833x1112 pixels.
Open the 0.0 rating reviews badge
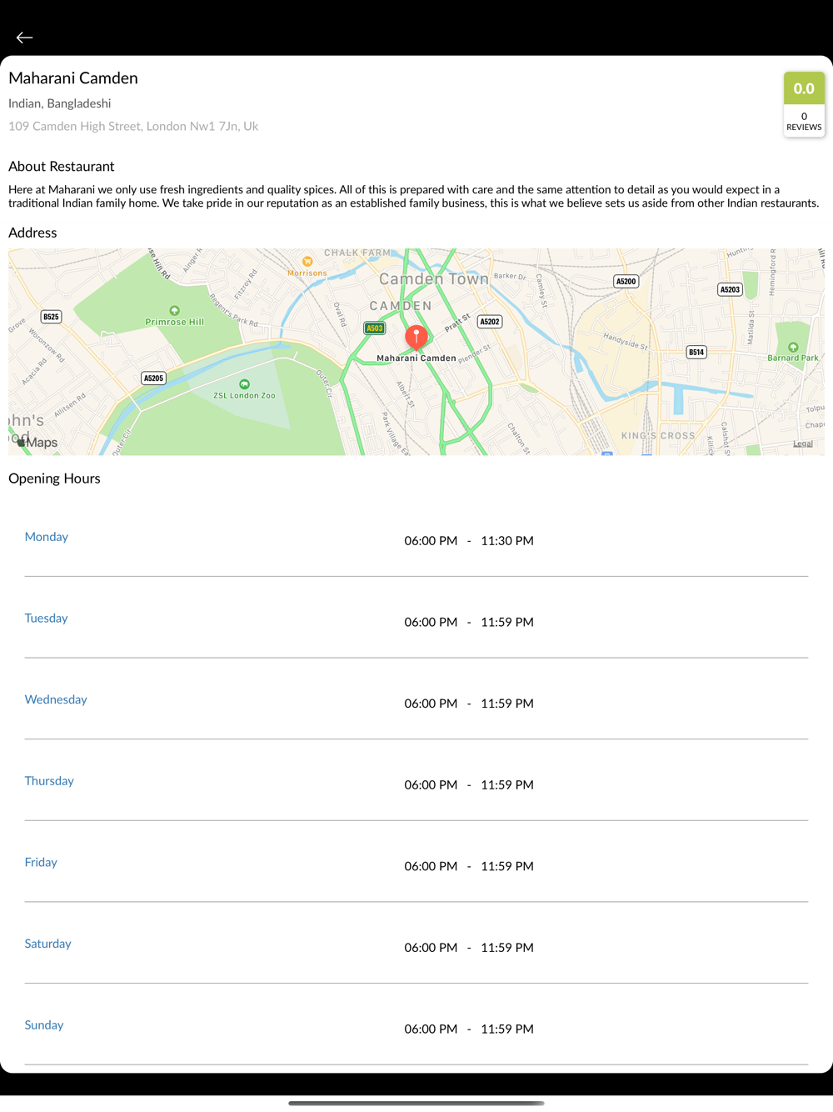pyautogui.click(x=804, y=104)
